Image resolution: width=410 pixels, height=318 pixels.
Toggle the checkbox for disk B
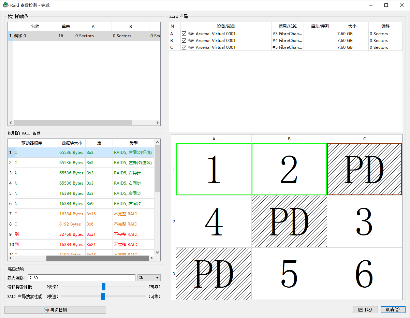(184, 41)
